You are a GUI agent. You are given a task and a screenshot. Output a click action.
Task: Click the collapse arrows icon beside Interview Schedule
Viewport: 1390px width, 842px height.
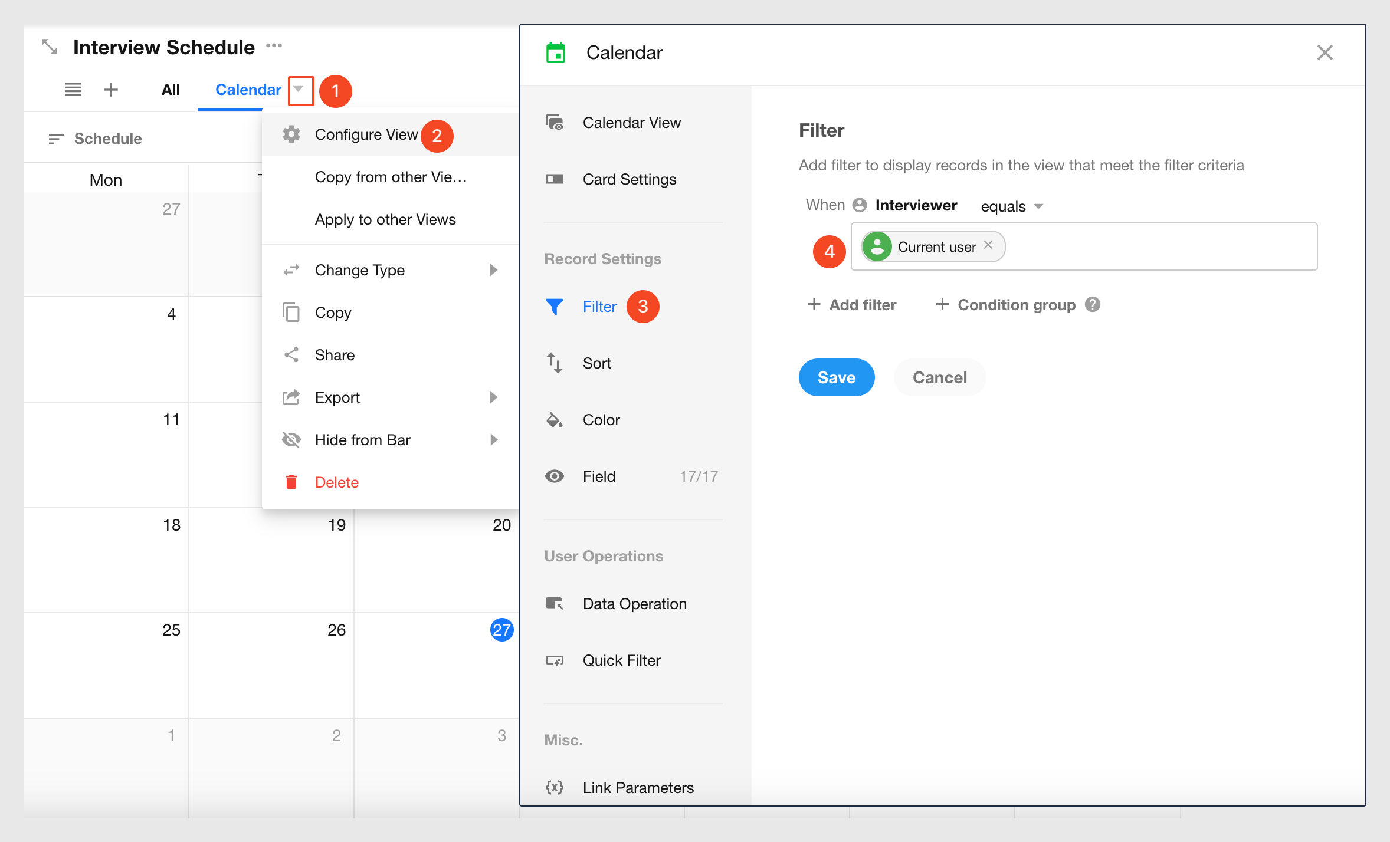pyautogui.click(x=50, y=47)
